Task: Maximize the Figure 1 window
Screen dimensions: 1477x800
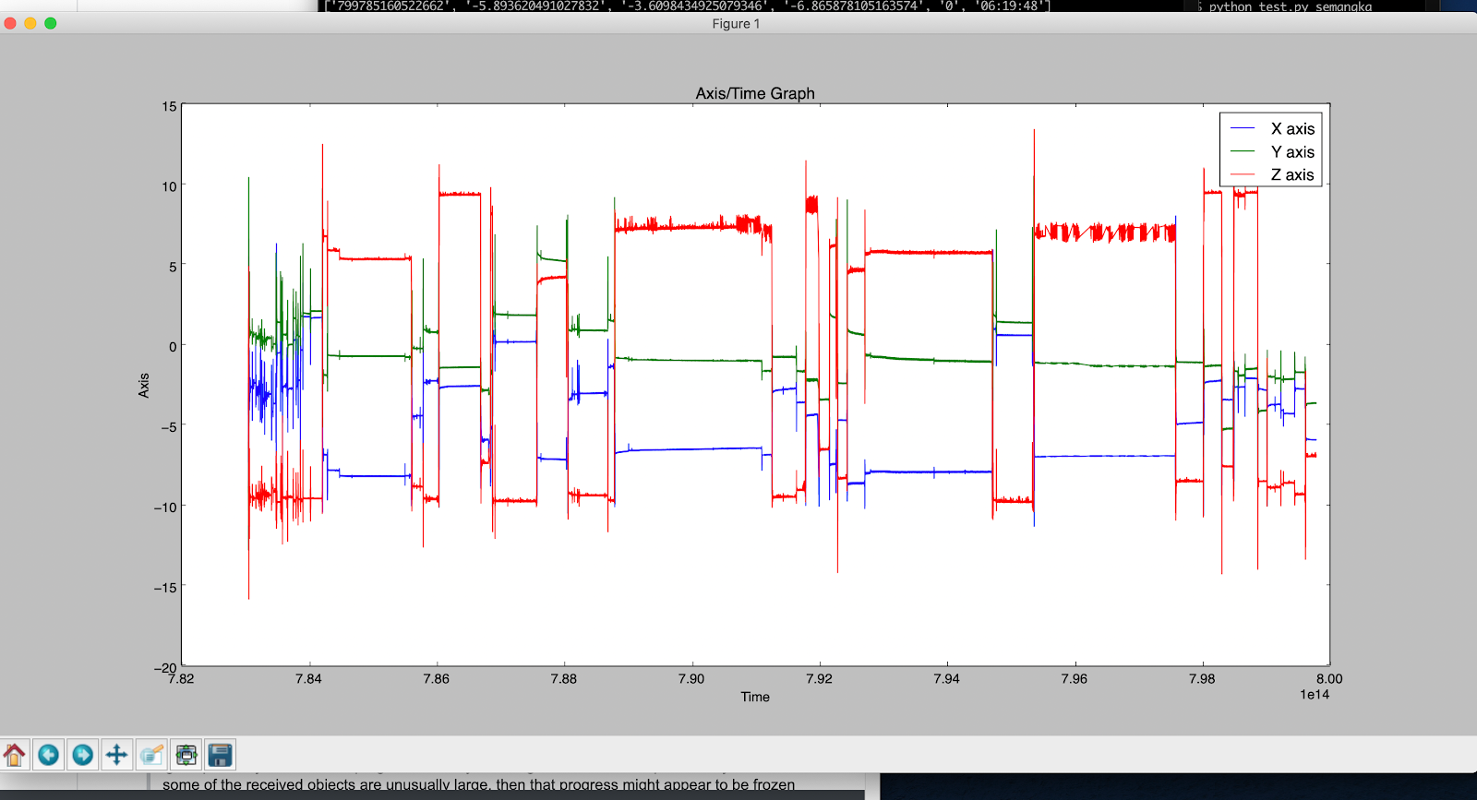Action: (51, 23)
